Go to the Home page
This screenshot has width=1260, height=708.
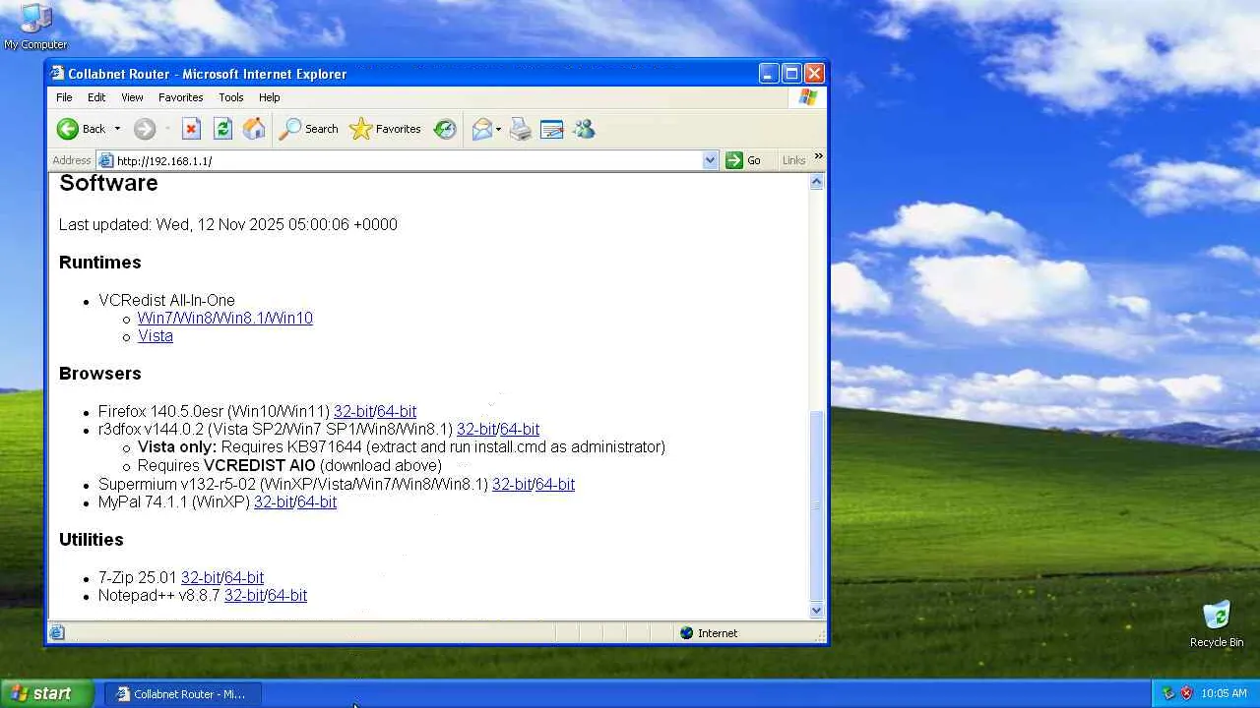(x=254, y=129)
